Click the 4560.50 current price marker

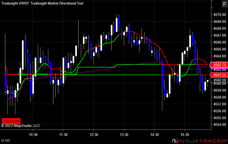219,80
